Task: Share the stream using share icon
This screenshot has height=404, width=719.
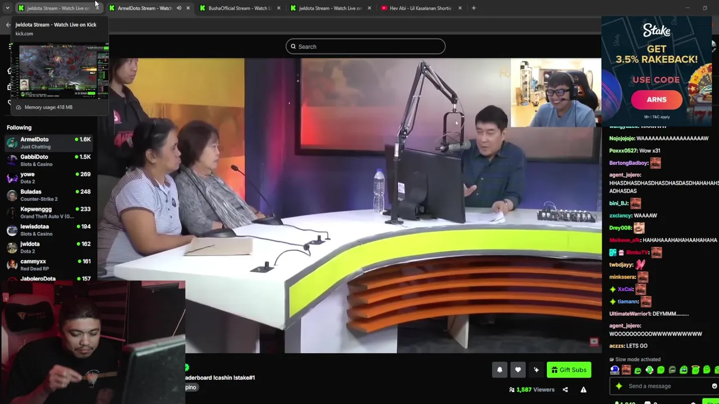Action: (565, 389)
